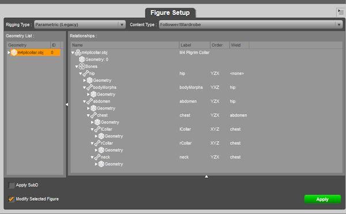Select m4pilcollar.obj geometry icon in Geometry List
This screenshot has width=346, height=214.
[x=14, y=52]
